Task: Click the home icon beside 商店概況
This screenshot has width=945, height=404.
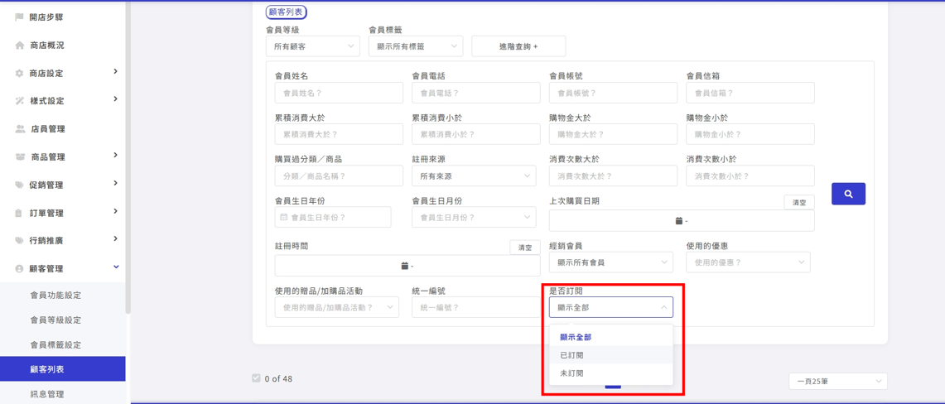Action: point(19,46)
